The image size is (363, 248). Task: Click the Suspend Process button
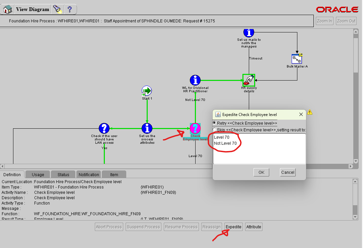(x=144, y=227)
